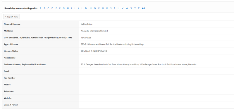Image resolution: width=234 pixels, height=109 pixels.
Task: Click the Type of Licence label
Action: (11, 44)
